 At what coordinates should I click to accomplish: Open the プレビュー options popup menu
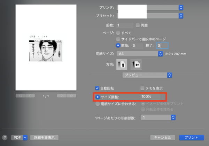[147, 75]
